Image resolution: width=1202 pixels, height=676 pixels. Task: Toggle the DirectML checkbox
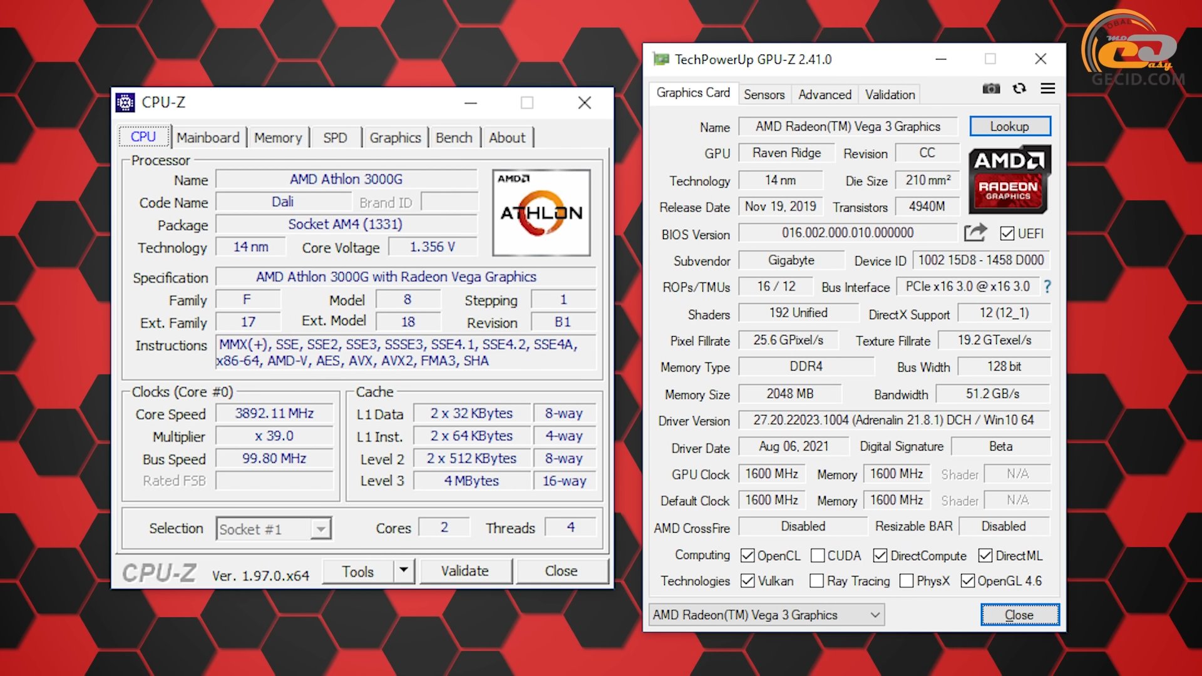(x=985, y=556)
